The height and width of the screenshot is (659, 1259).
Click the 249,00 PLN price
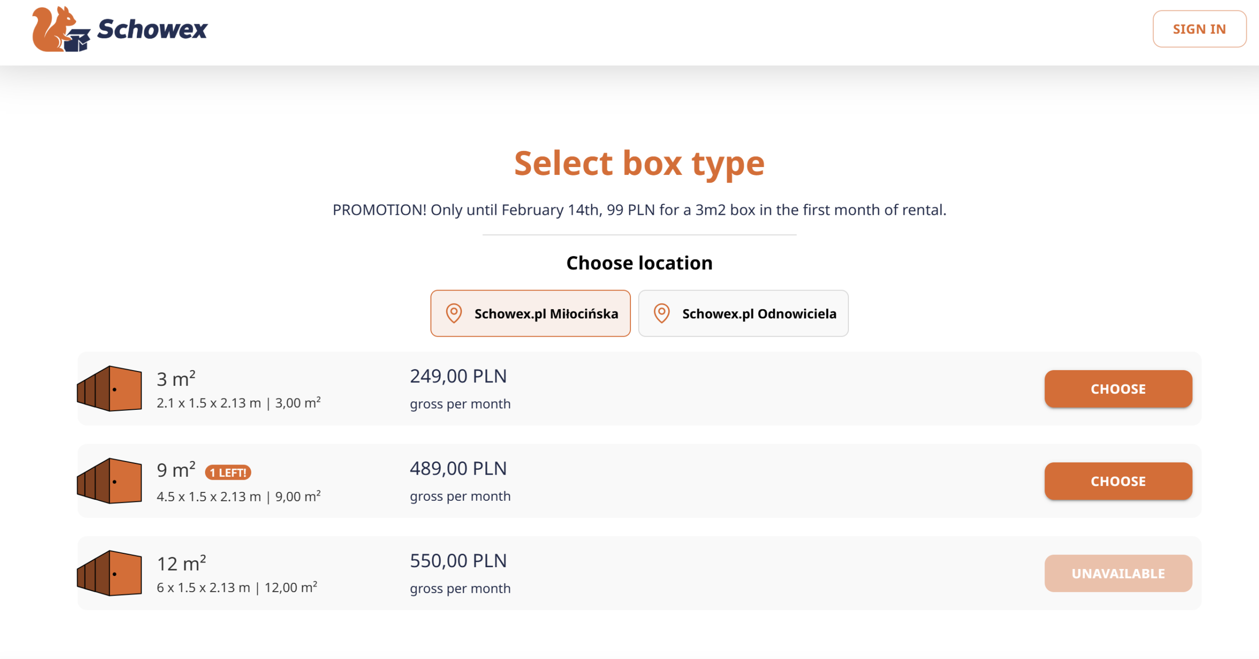click(458, 376)
